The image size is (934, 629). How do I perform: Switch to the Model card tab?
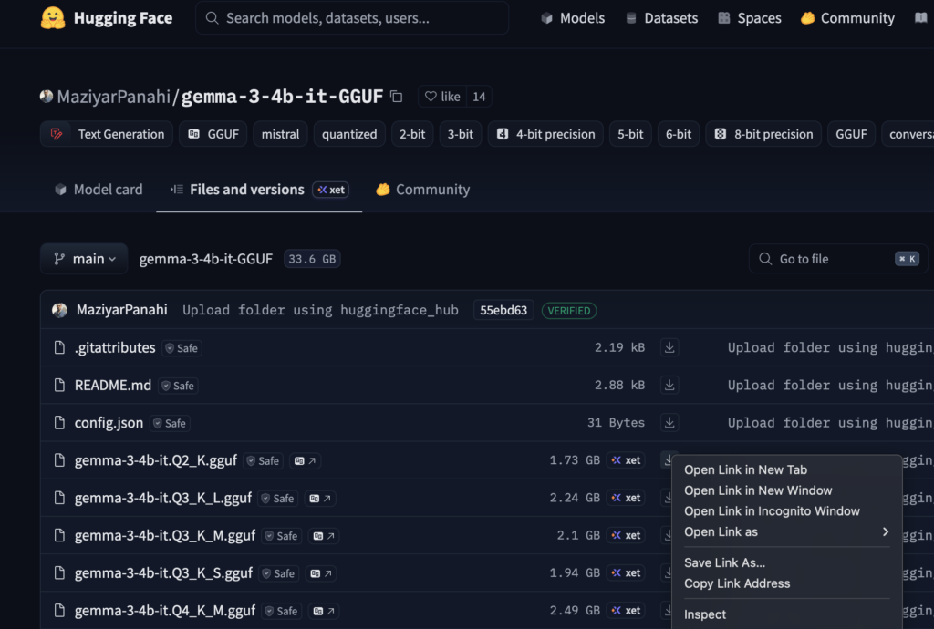tap(99, 190)
